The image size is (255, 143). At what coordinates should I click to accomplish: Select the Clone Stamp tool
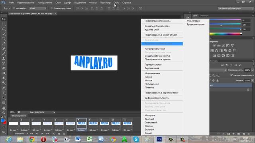(4, 58)
